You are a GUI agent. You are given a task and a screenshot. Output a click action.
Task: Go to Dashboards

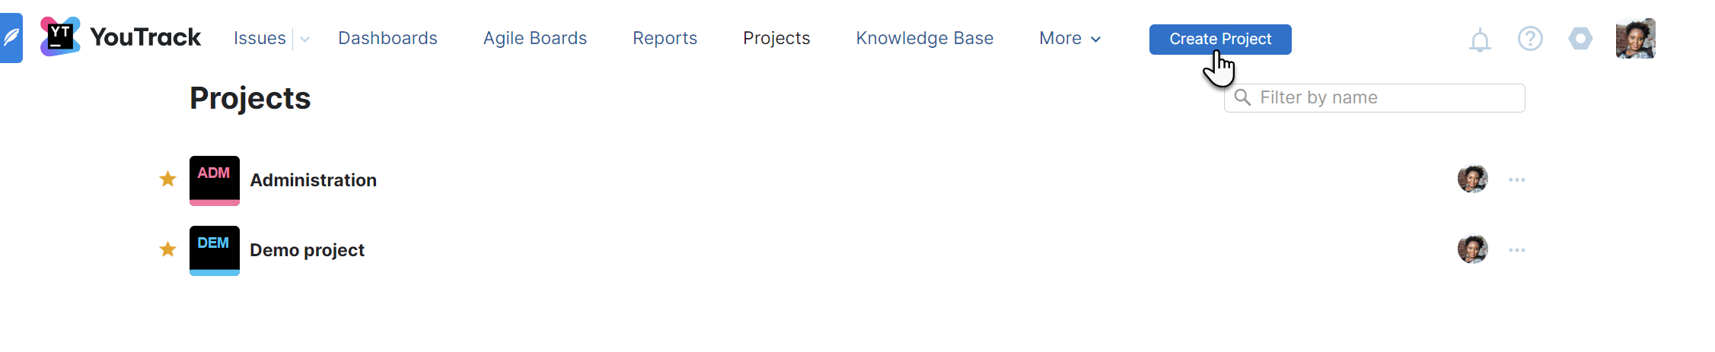[387, 39]
